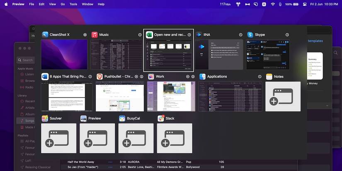Image resolution: width=342 pixels, height=171 pixels.
Task: Click the Soulver app icon
Action: pyautogui.click(x=45, y=118)
